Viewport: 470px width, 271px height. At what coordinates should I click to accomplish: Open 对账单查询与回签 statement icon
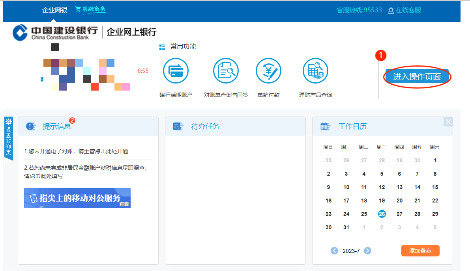pyautogui.click(x=226, y=71)
